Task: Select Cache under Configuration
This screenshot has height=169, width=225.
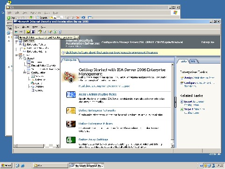Action: [x=39, y=83]
